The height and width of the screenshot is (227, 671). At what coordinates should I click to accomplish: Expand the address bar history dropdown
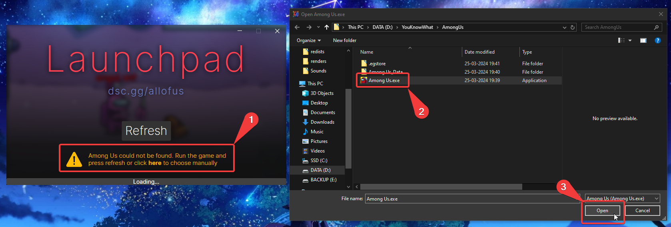tap(564, 28)
